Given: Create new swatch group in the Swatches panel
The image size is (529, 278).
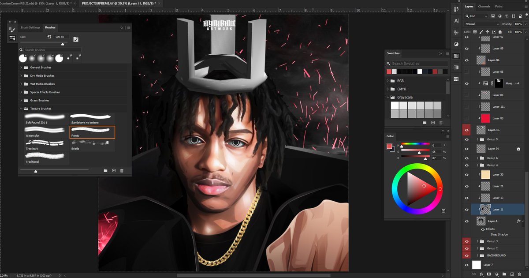Looking at the screenshot, I should [425, 122].
